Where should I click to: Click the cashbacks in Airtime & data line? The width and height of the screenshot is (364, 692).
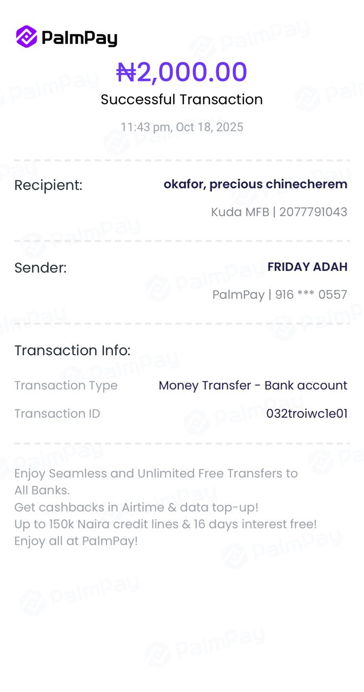point(136,508)
